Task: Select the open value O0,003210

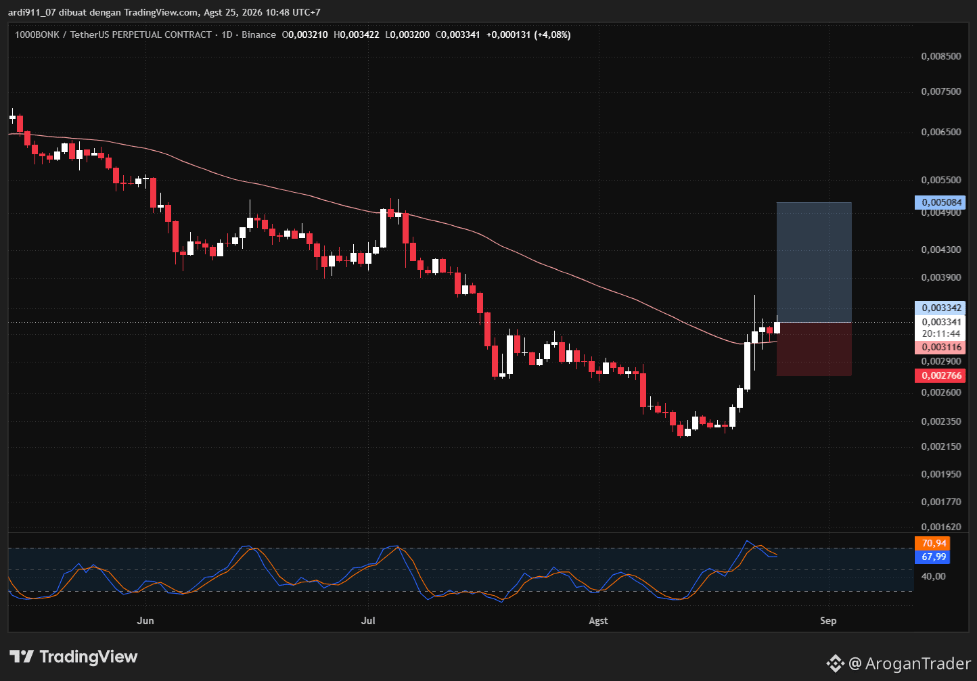Action: (304, 34)
